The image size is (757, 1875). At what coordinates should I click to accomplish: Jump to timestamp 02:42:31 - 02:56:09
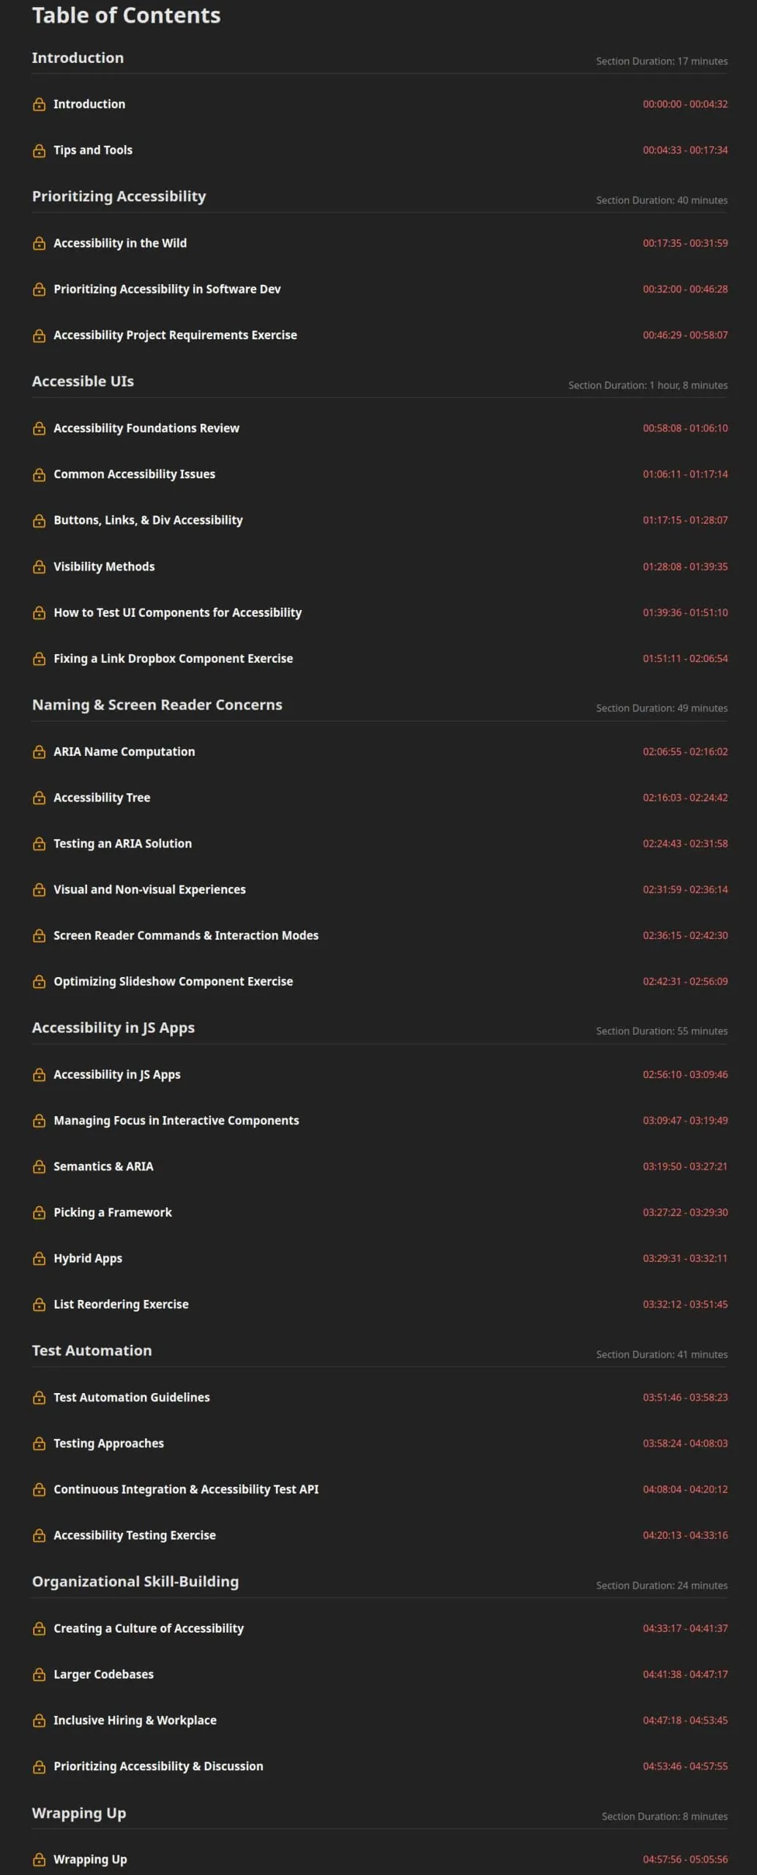pyautogui.click(x=685, y=981)
